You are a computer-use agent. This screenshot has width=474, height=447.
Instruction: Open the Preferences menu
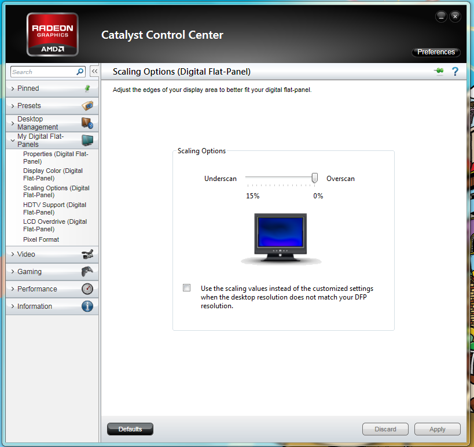click(x=436, y=52)
